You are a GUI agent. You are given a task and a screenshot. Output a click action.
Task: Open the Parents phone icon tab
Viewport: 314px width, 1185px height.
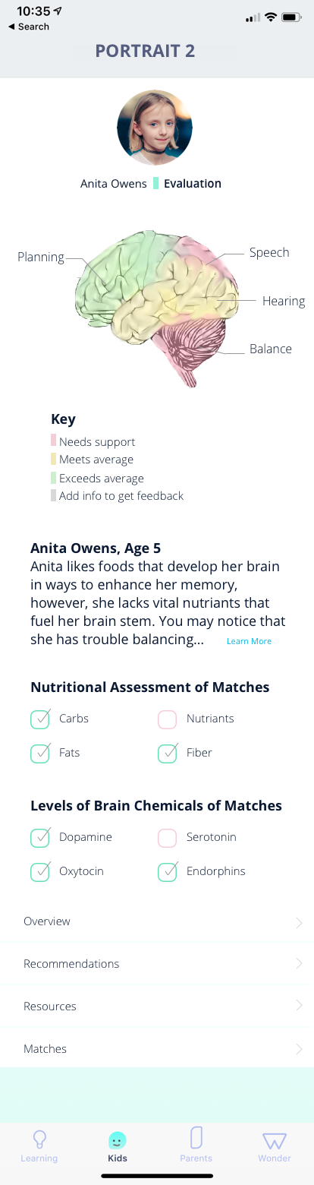(x=196, y=1138)
